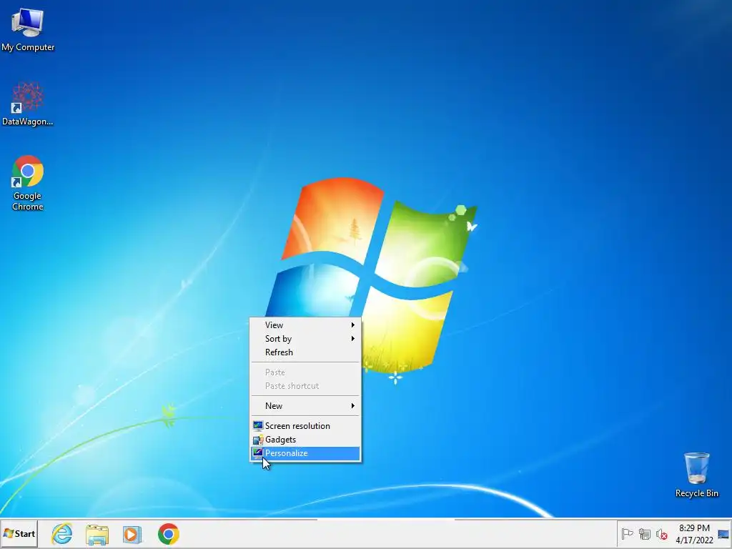732x549 pixels.
Task: Expand the View submenu
Action: click(305, 325)
